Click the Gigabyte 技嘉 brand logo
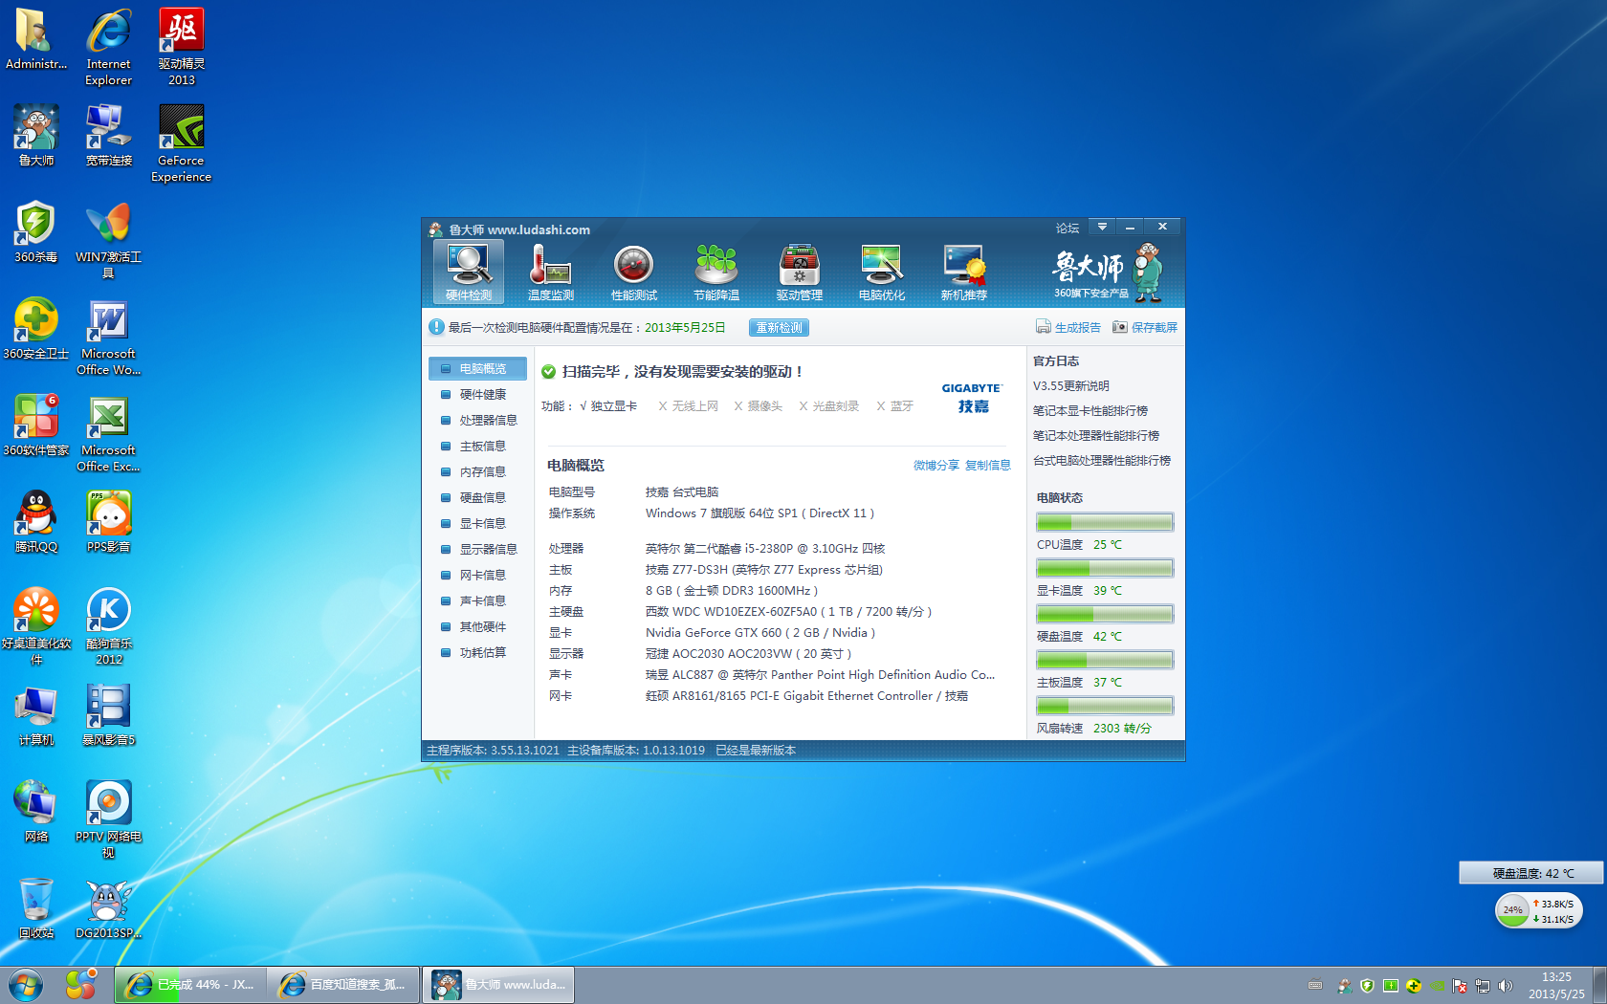 pyautogui.click(x=972, y=398)
